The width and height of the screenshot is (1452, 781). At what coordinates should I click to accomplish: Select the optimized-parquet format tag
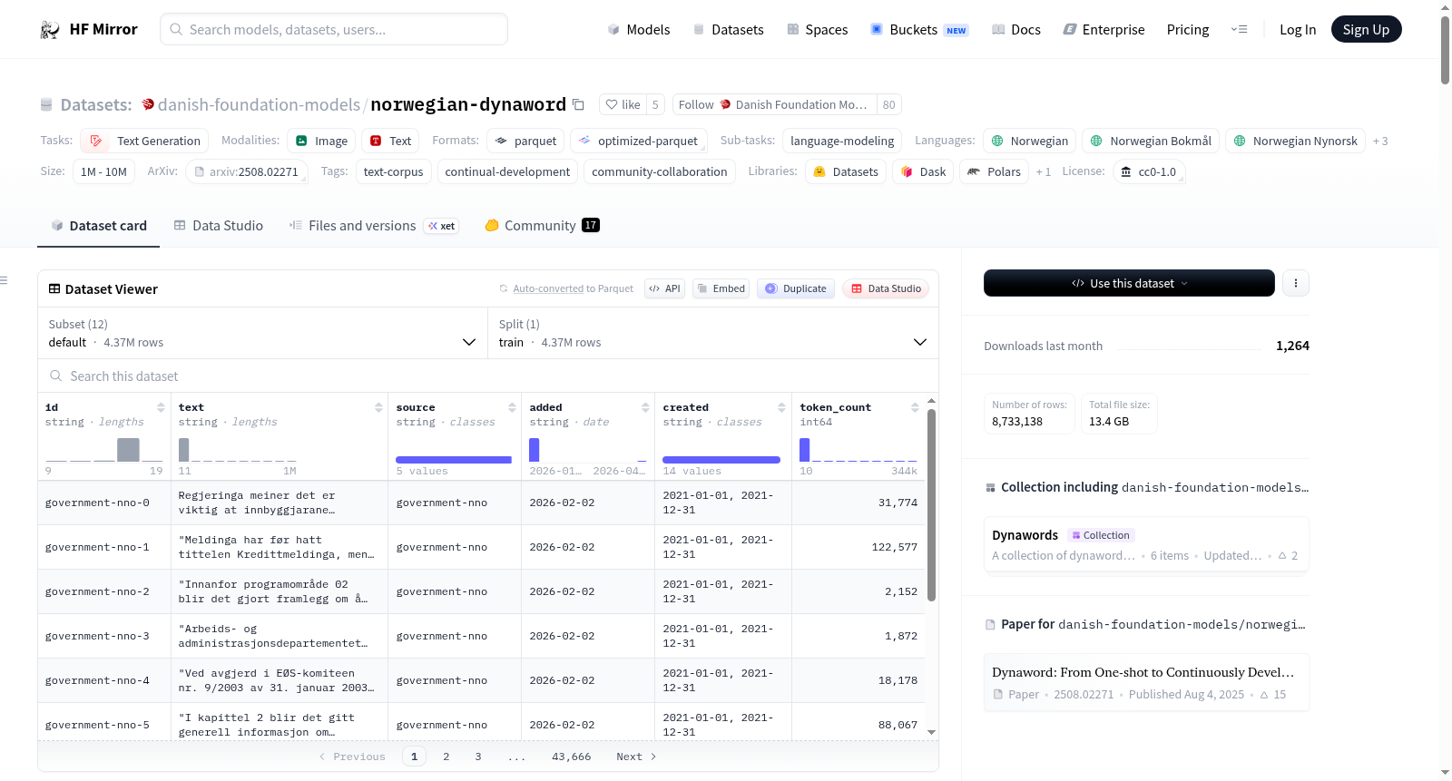[x=639, y=141]
